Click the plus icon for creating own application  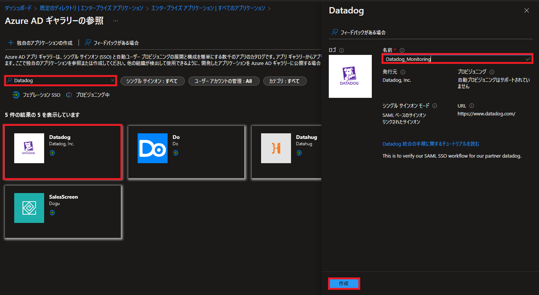11,43
